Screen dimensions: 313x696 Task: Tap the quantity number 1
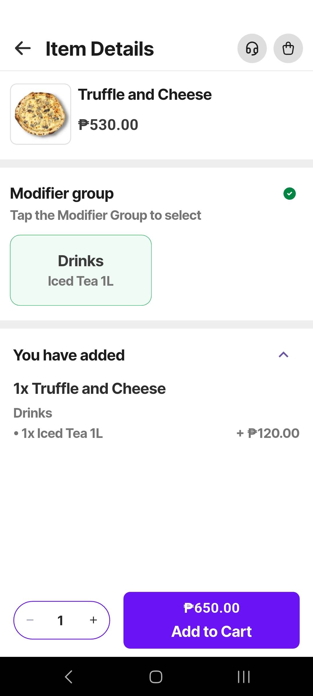point(61,620)
